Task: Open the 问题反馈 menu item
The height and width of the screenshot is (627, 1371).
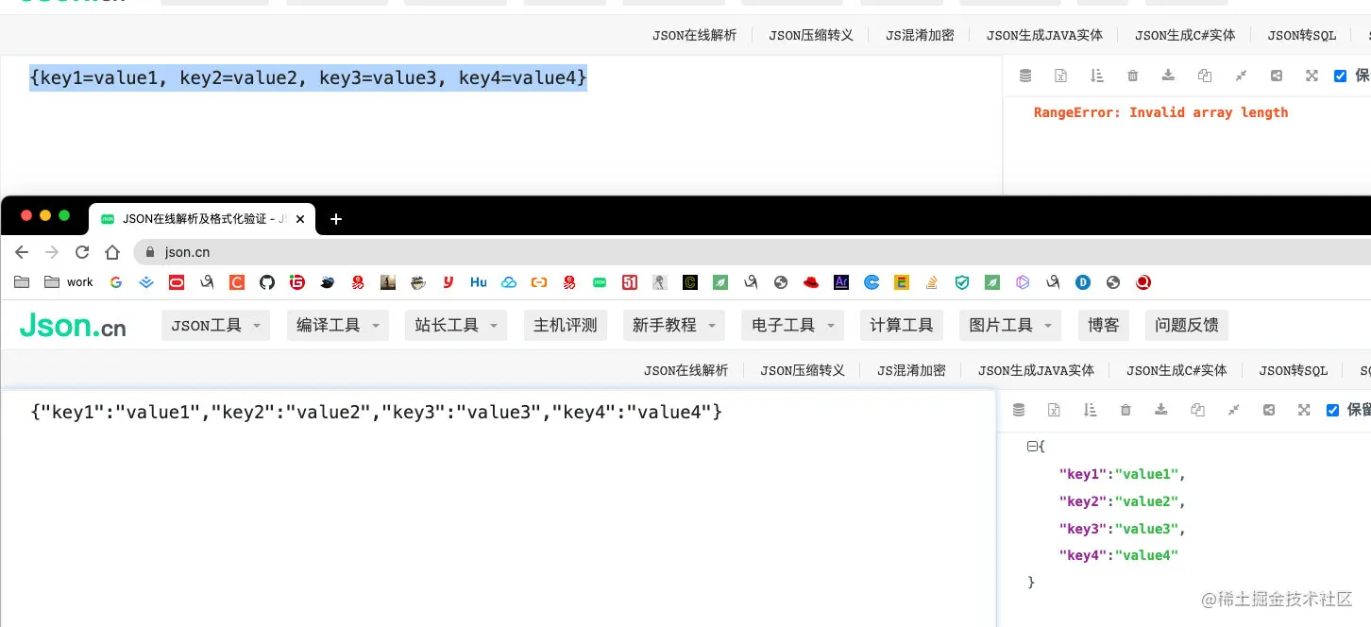Action: click(1186, 325)
